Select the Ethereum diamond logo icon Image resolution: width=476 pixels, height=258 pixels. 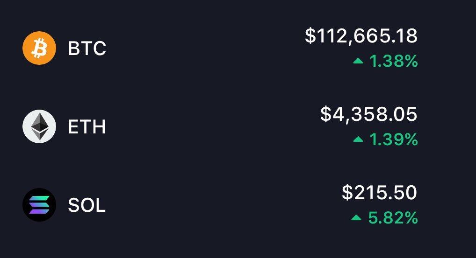[39, 126]
